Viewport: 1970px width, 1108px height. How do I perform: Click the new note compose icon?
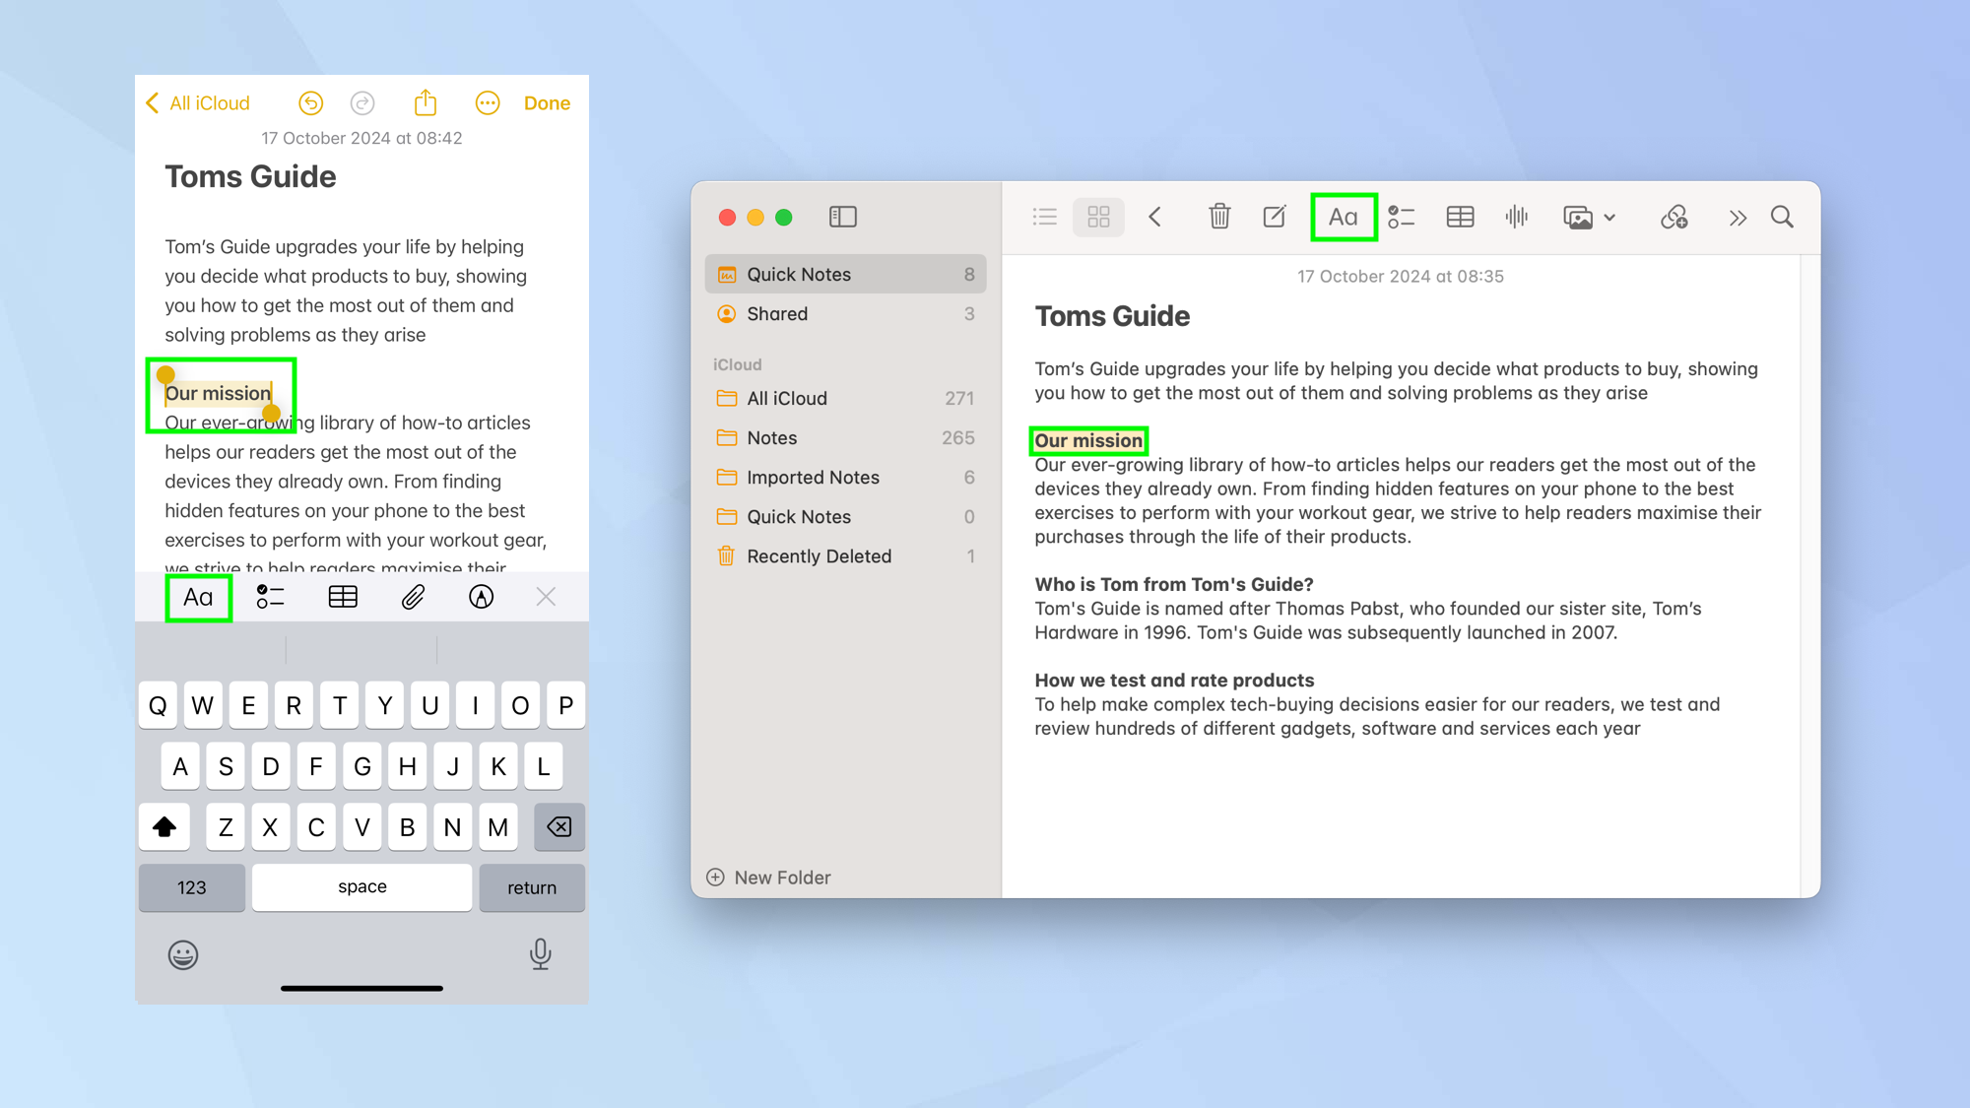[1276, 218]
